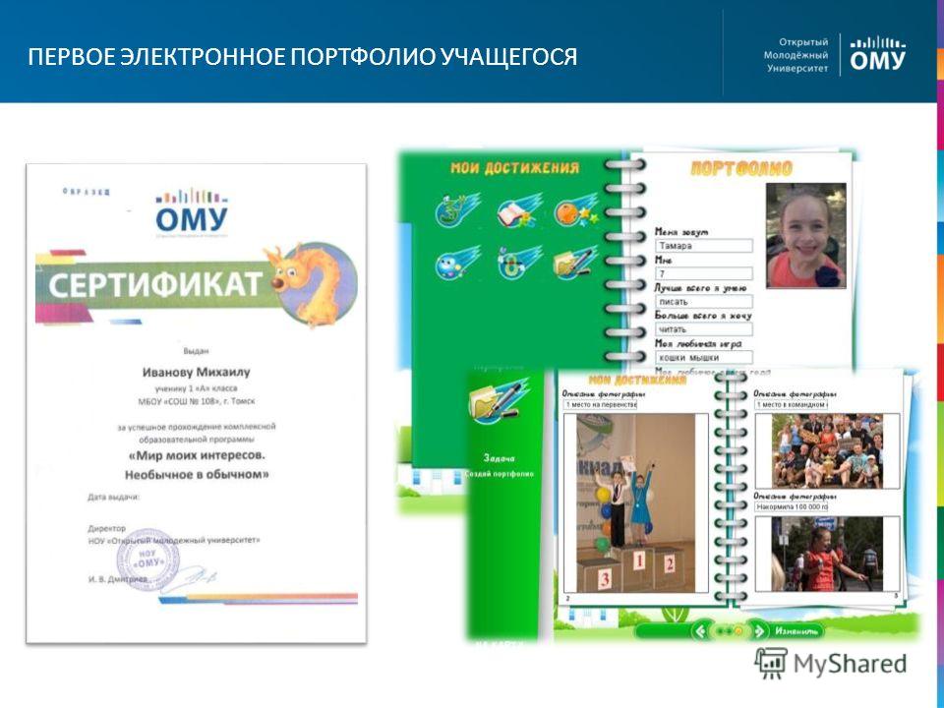Click the Меня зовут label
The image size is (944, 708).
[x=681, y=232]
